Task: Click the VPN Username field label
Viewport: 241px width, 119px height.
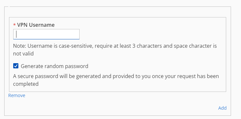Action: tap(36, 25)
